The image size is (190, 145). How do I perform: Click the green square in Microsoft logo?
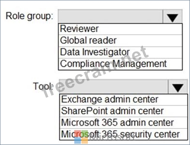point(85,133)
